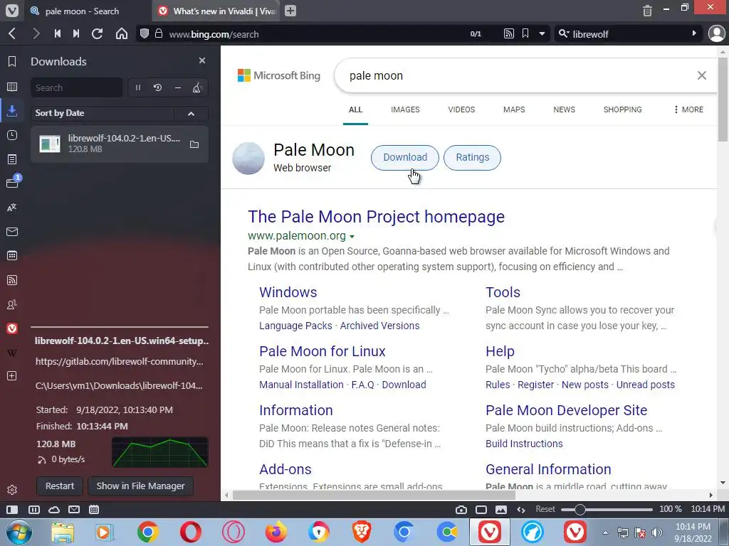Open the user profile avatar

point(716,33)
